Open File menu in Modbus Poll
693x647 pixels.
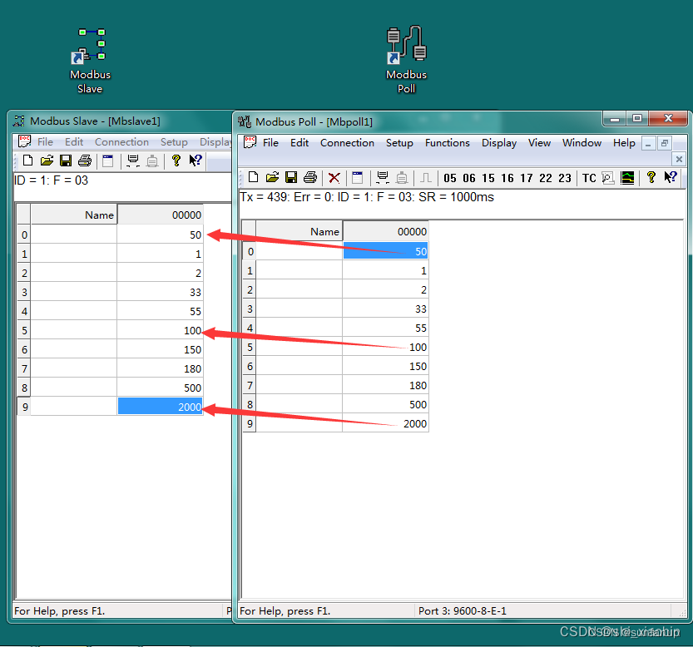click(x=270, y=143)
